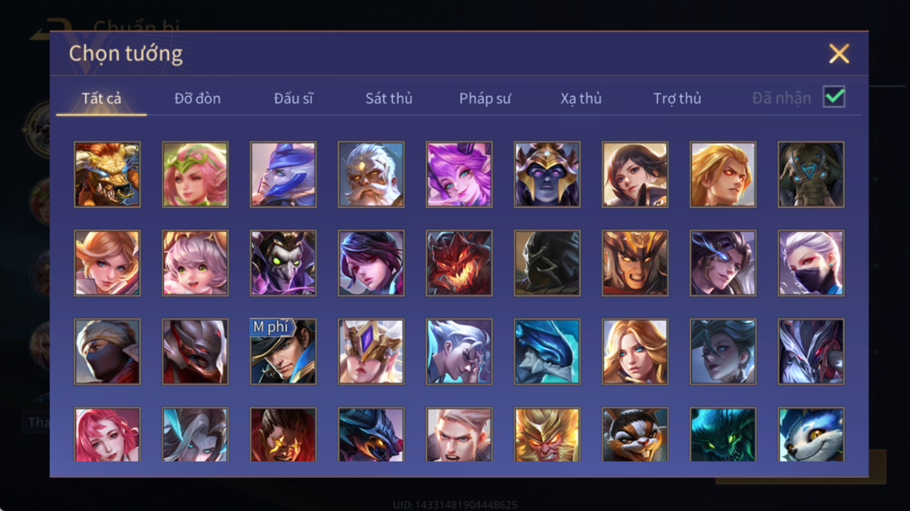
Task: Filter by the 'Pháp sư' tab
Action: pyautogui.click(x=485, y=99)
